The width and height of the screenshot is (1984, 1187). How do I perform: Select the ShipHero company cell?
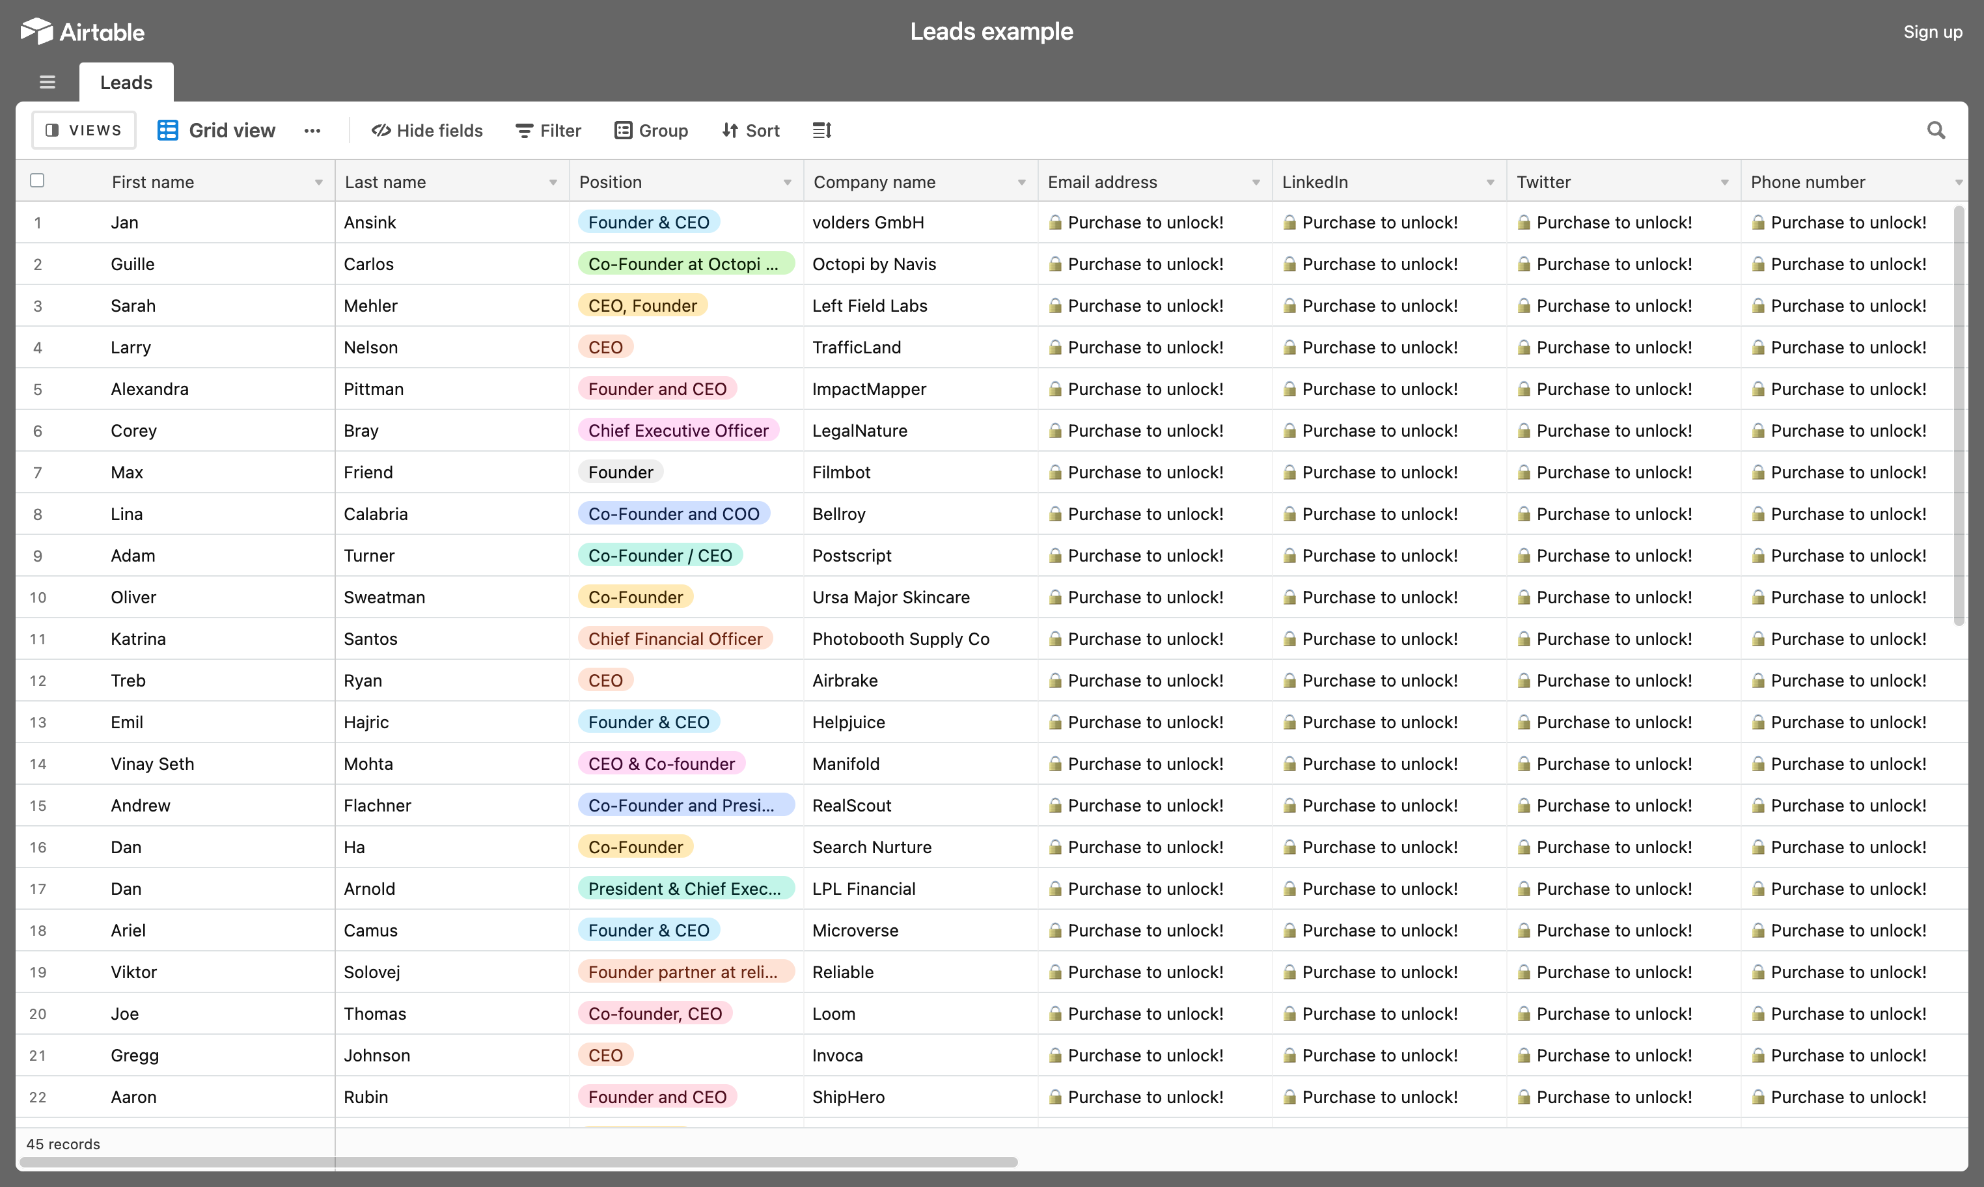click(x=921, y=1097)
